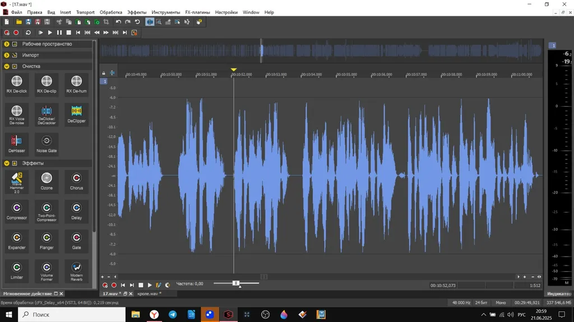This screenshot has width=574, height=322.
Task: Launch the Noise Gate effect
Action: pyautogui.click(x=47, y=144)
